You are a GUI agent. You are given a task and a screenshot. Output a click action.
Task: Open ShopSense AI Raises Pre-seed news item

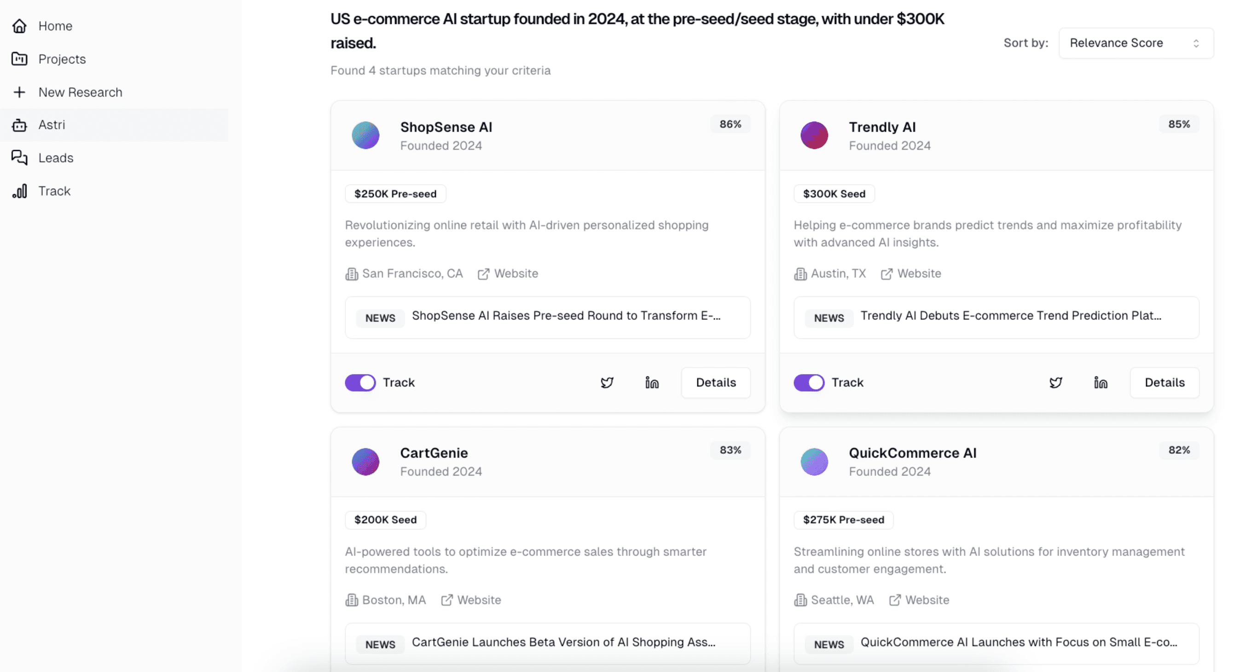548,318
